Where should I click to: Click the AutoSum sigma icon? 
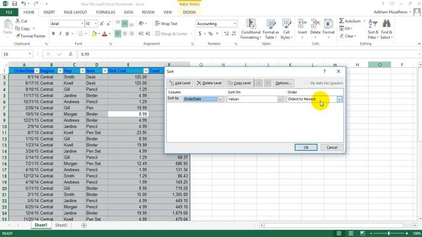point(342,20)
